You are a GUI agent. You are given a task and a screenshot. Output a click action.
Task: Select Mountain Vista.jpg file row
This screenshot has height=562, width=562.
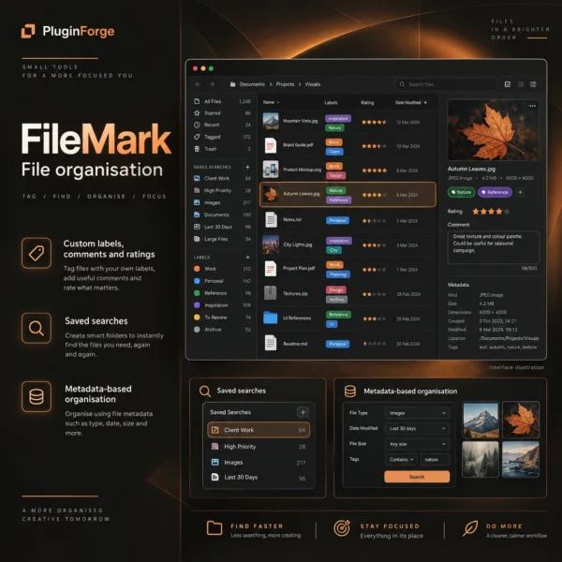click(347, 122)
